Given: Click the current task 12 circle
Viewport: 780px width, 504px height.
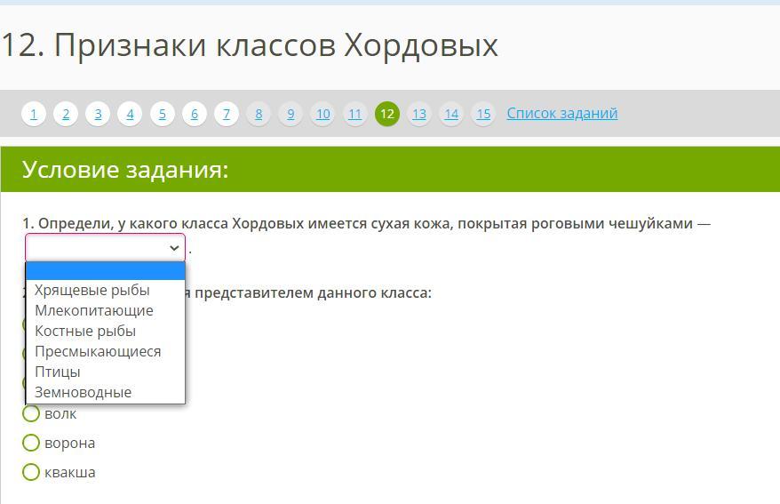Looking at the screenshot, I should pos(387,114).
